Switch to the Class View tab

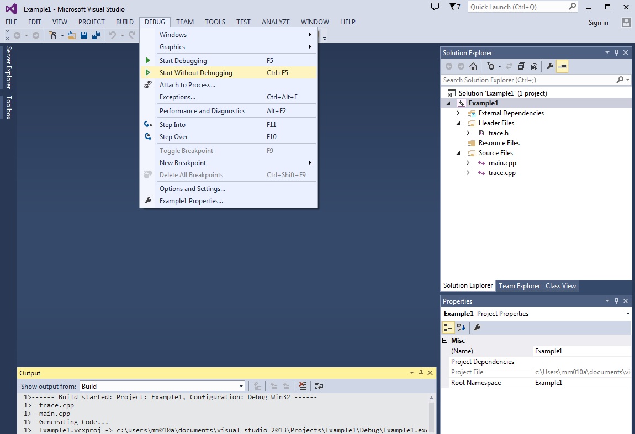(x=560, y=286)
